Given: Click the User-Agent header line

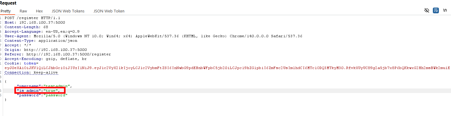Looking at the screenshot, I should [153, 36].
